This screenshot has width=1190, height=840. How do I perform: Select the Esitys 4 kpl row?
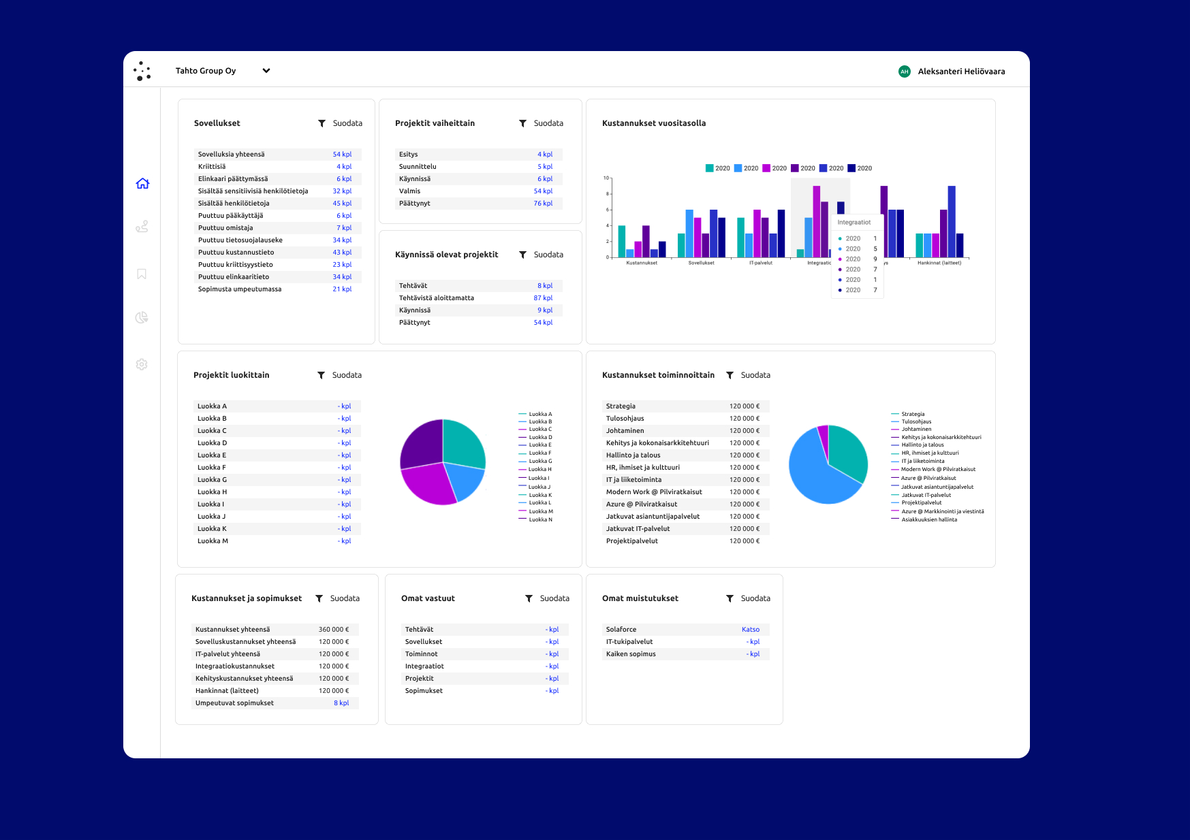[479, 155]
